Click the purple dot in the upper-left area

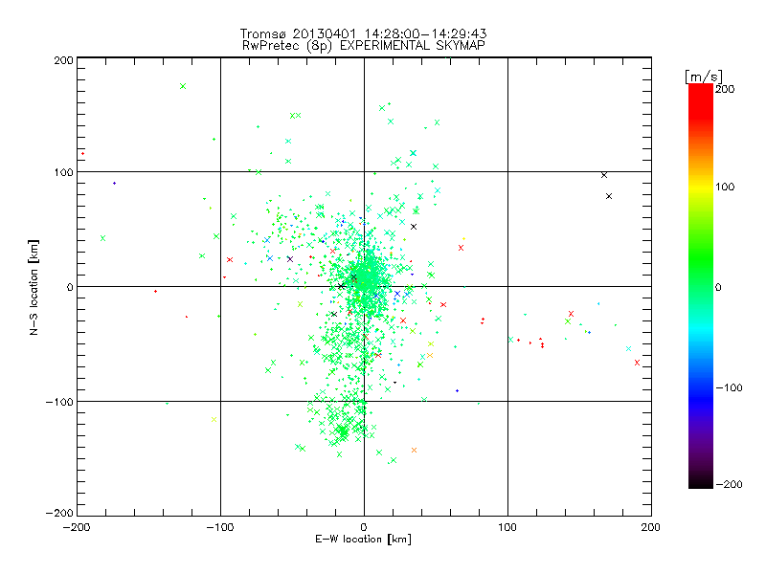[x=114, y=183]
